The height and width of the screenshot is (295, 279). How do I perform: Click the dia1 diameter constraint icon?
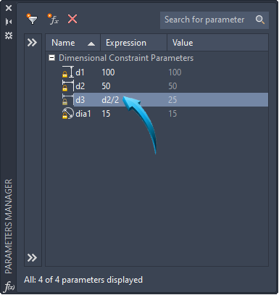click(68, 113)
